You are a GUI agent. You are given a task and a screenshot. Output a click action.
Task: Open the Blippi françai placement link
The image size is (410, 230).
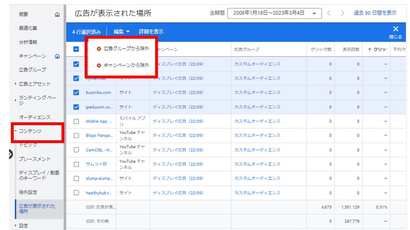[x=99, y=136]
